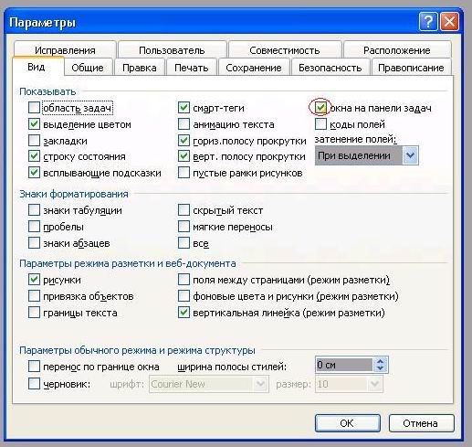Go to the Совместимость tab
This screenshot has height=447, width=472.
285,50
